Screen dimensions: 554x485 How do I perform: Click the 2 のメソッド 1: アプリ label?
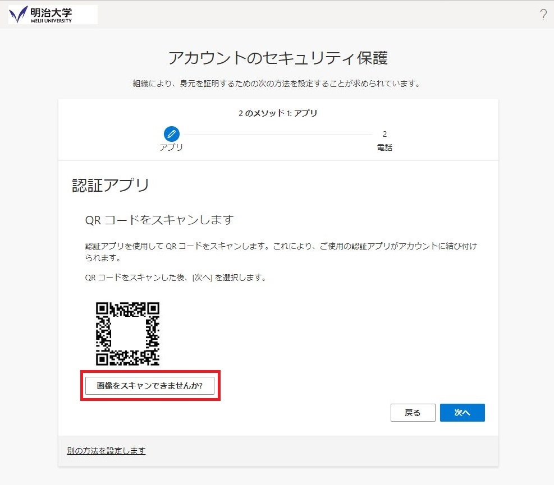pyautogui.click(x=278, y=113)
